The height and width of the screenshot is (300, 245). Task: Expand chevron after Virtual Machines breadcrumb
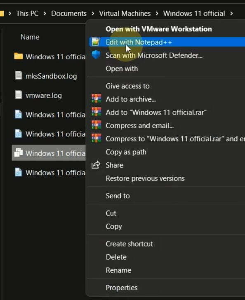[x=157, y=14]
